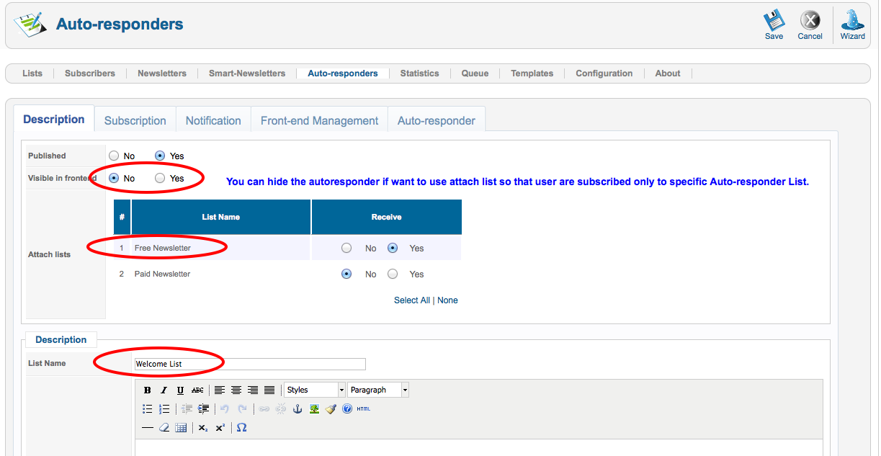The width and height of the screenshot is (881, 456).
Task: Click the unlink broken chain icon
Action: pyautogui.click(x=281, y=408)
